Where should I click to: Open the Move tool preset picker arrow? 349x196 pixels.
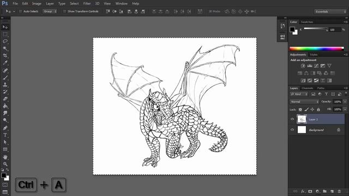pyautogui.click(x=14, y=11)
